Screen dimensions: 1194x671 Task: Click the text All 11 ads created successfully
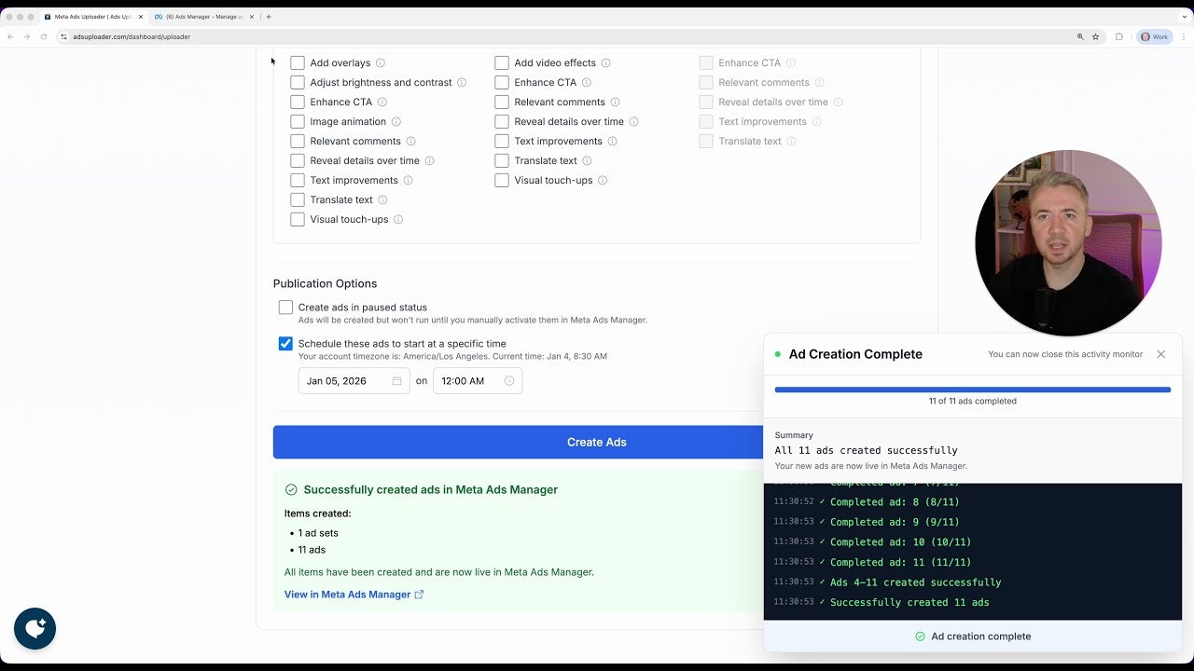pos(866,451)
